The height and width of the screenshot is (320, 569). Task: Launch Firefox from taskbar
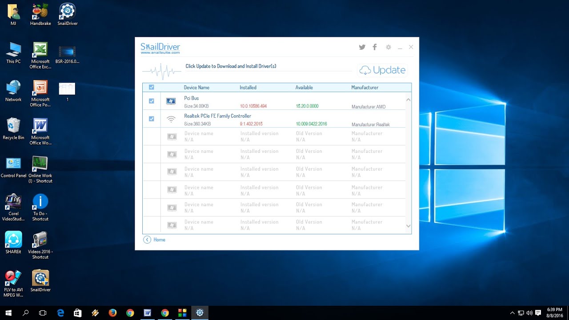[x=112, y=312]
